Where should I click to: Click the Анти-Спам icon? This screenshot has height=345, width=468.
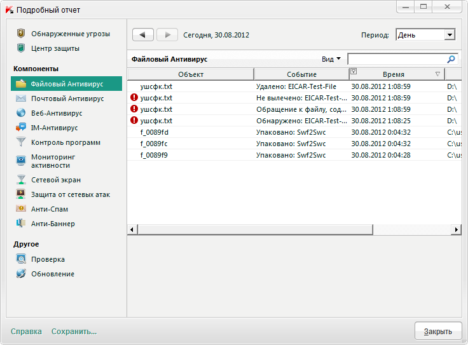21,209
